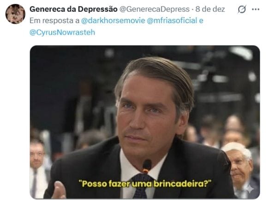Open the tweet via 8 de dez timestamp
This screenshot has width=270, height=204.
point(210,9)
